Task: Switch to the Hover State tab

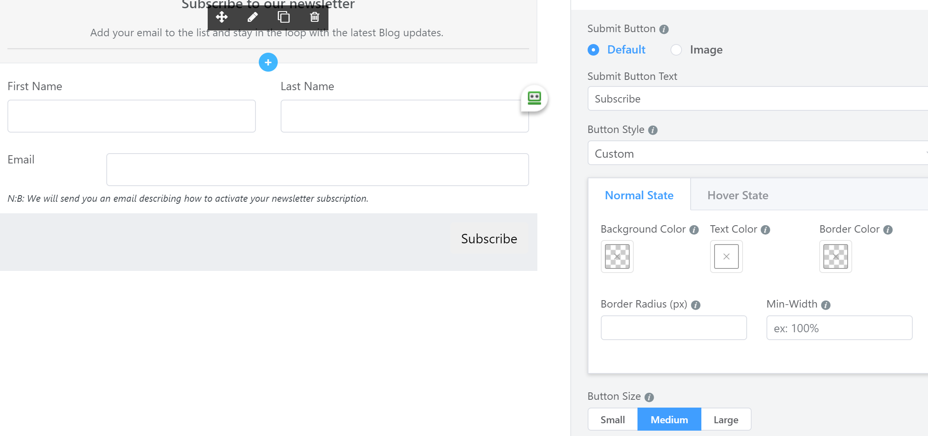Action: [738, 195]
